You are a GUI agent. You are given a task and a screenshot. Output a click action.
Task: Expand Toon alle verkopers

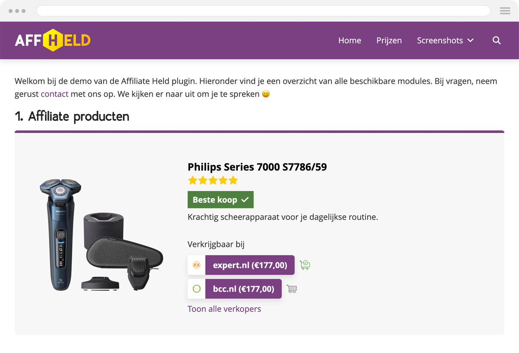tap(224, 309)
